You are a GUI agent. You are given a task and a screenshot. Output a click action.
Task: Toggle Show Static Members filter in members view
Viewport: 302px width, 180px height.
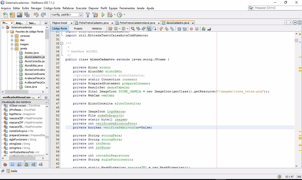click(x=20, y=164)
